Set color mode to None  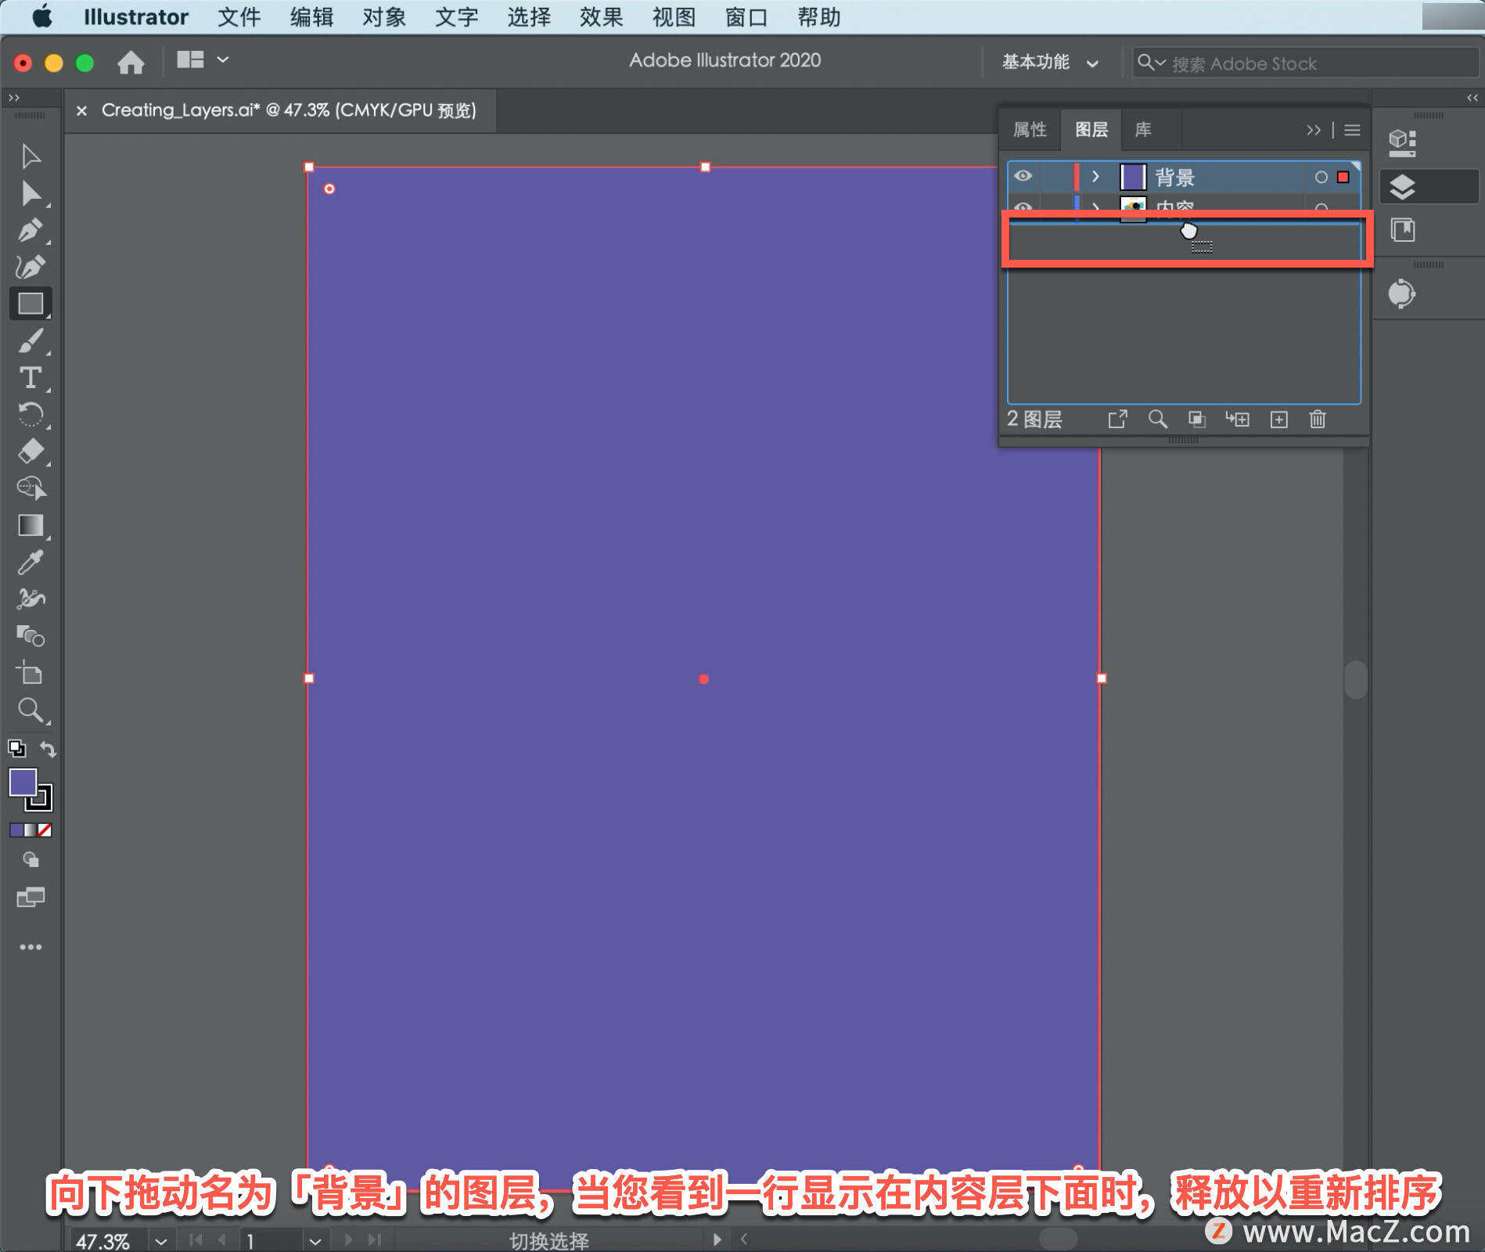45,830
